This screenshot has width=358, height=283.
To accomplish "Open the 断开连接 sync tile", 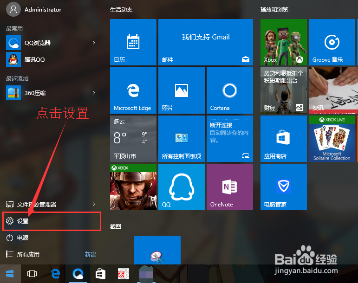I will [x=230, y=139].
